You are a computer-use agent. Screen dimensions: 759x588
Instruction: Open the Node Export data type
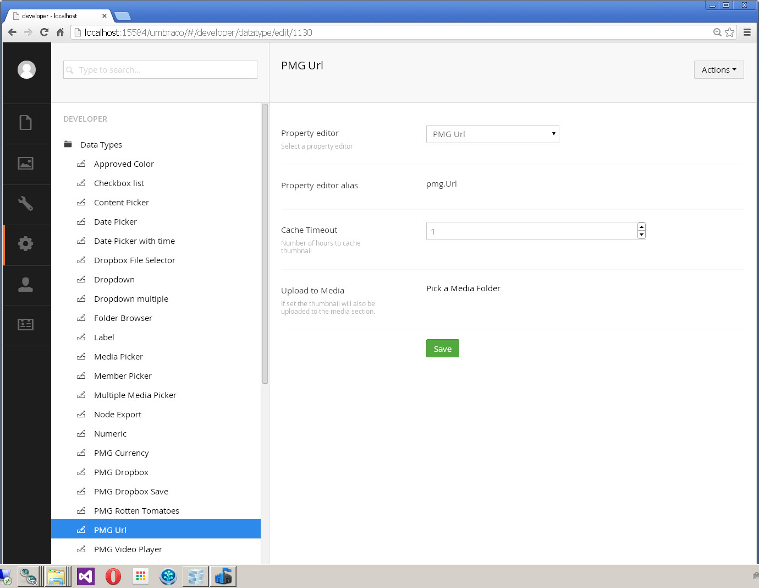118,415
